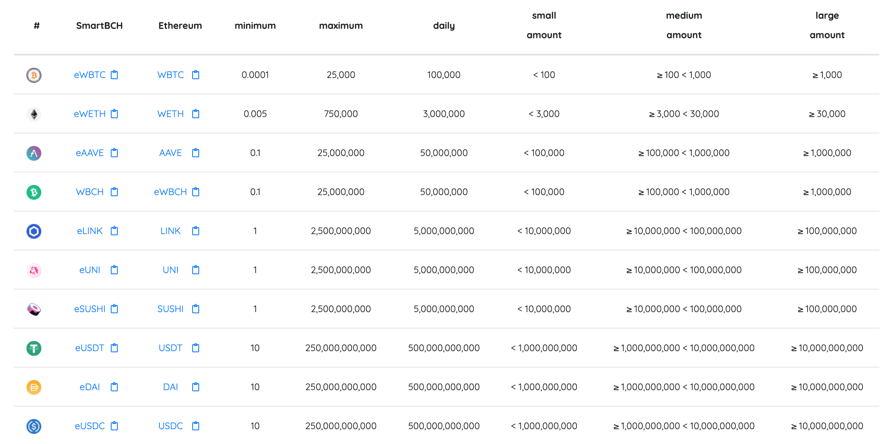Click the Tether USDT logo
Image resolution: width=891 pixels, height=444 pixels.
[34, 348]
